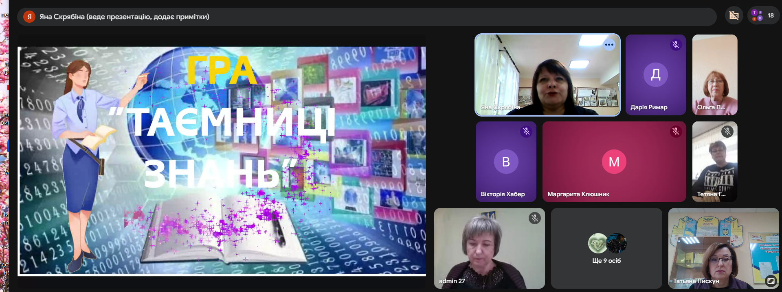
Task: Click the Ольга П... video tile
Action: pos(714,75)
